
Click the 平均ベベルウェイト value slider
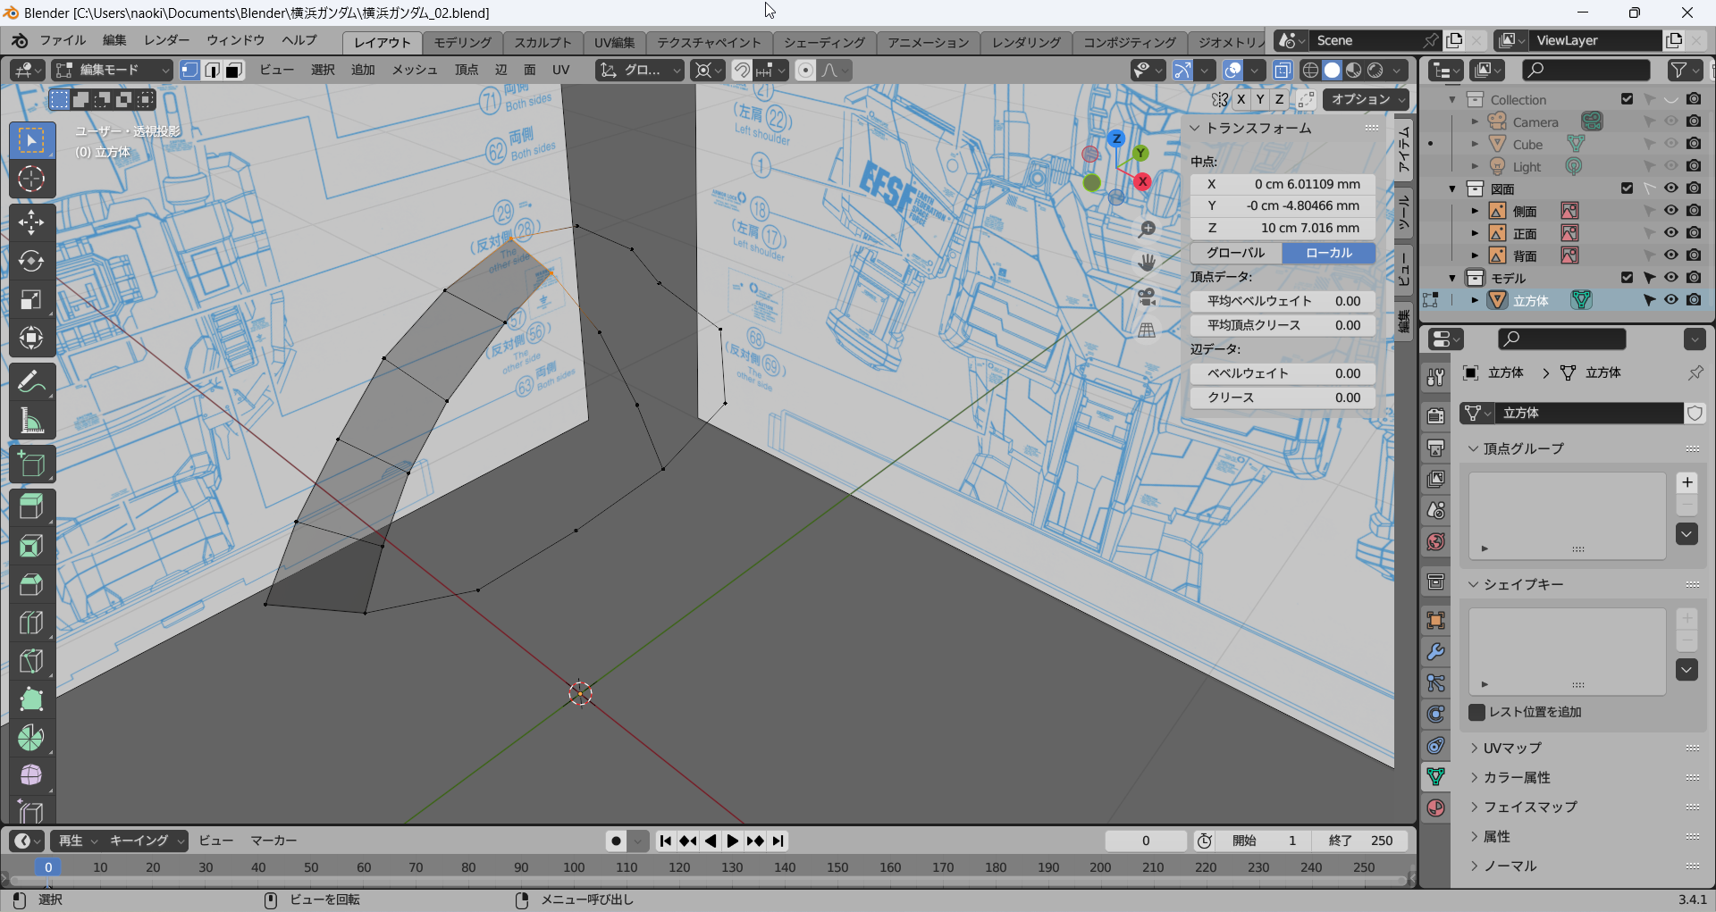click(x=1282, y=301)
